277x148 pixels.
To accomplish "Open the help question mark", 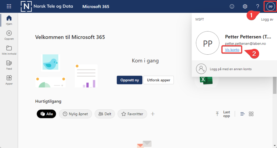I will pyautogui.click(x=258, y=6).
